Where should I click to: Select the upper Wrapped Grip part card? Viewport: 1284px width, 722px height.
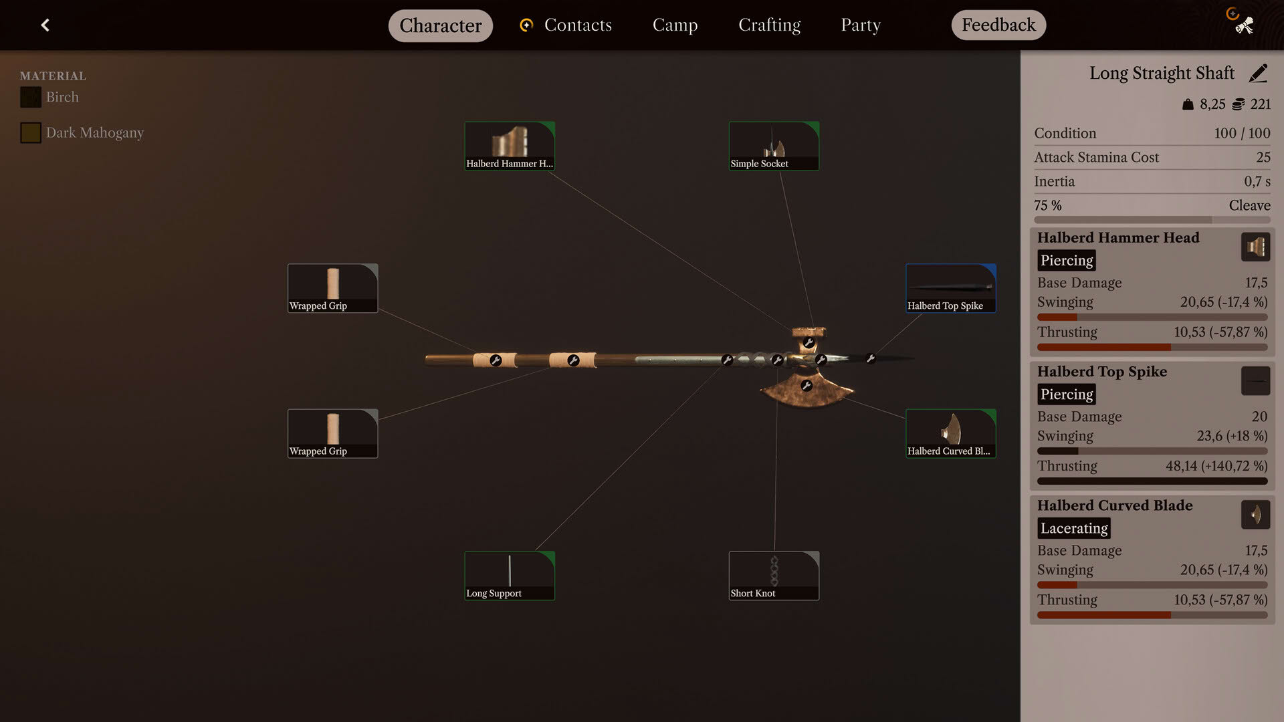(x=332, y=288)
